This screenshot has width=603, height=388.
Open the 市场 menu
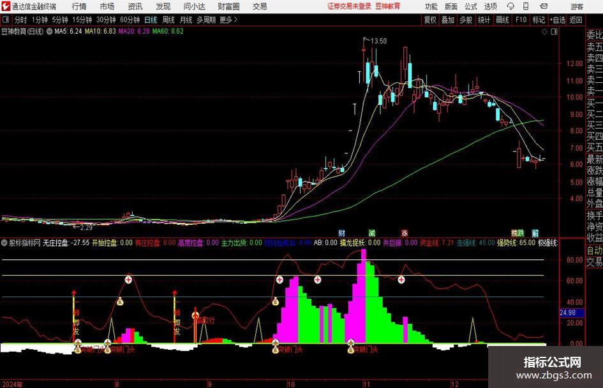coord(107,6)
